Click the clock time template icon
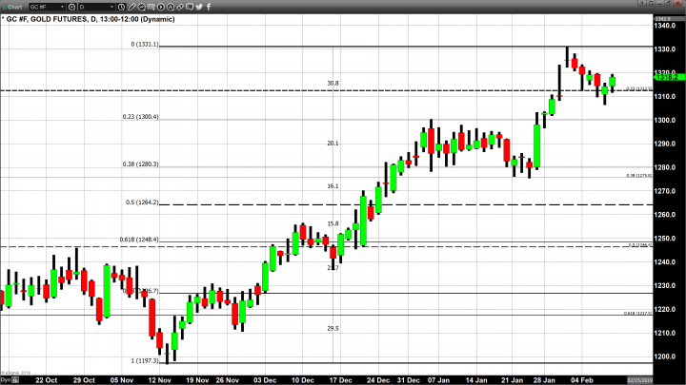The height and width of the screenshot is (385, 686). coord(122,7)
